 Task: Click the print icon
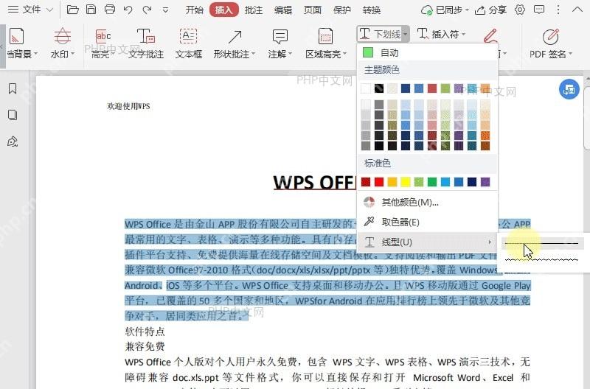pos(109,10)
